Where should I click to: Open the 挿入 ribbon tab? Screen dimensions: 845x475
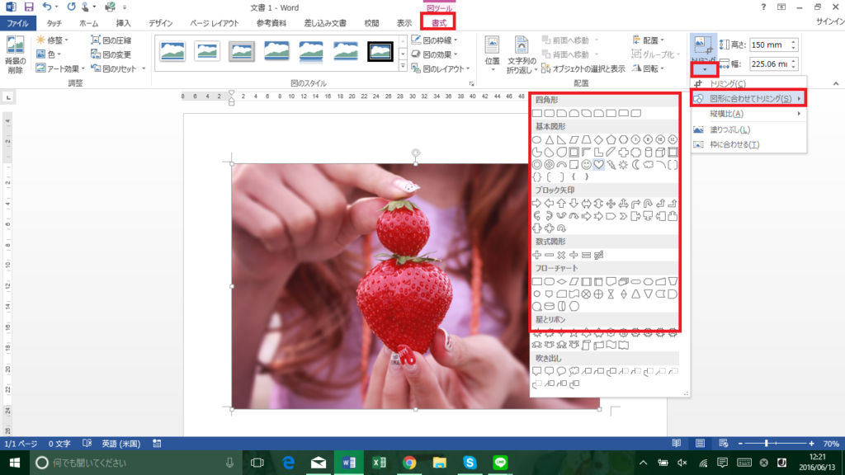(124, 23)
